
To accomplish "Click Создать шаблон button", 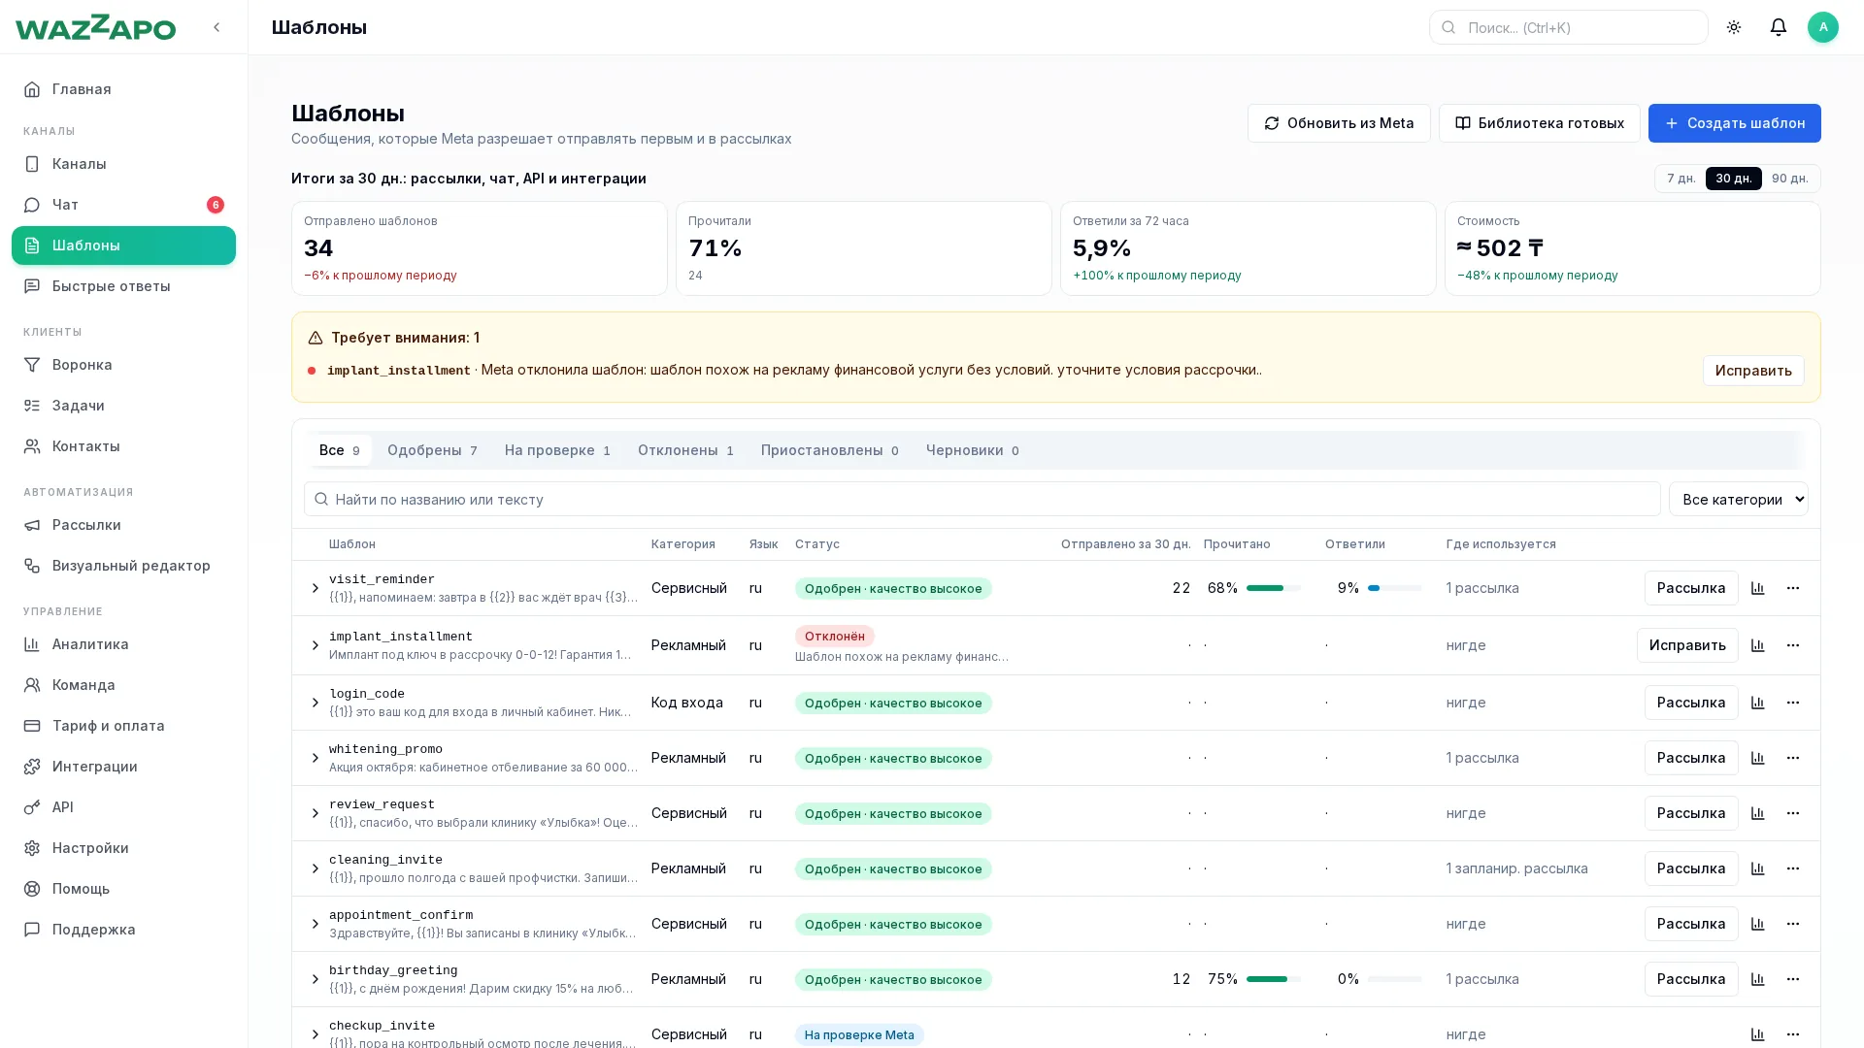I will pyautogui.click(x=1734, y=123).
